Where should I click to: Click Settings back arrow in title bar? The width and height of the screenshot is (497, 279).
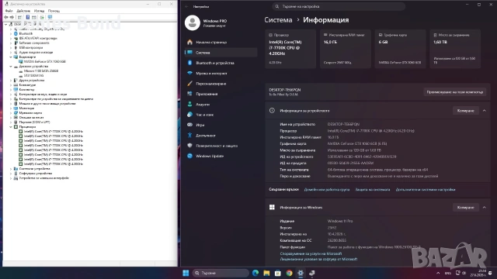pos(186,6)
